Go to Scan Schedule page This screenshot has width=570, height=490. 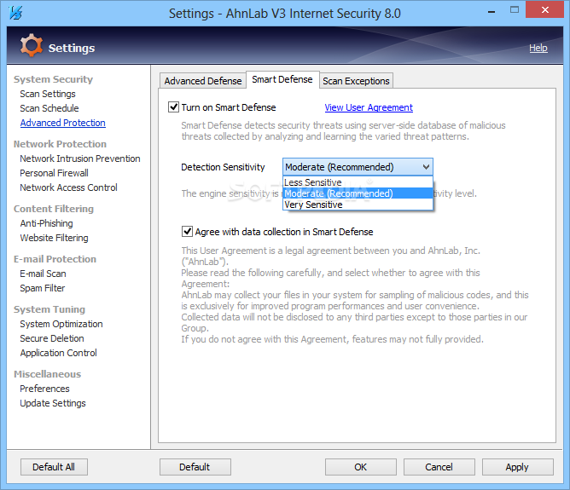pyautogui.click(x=49, y=108)
